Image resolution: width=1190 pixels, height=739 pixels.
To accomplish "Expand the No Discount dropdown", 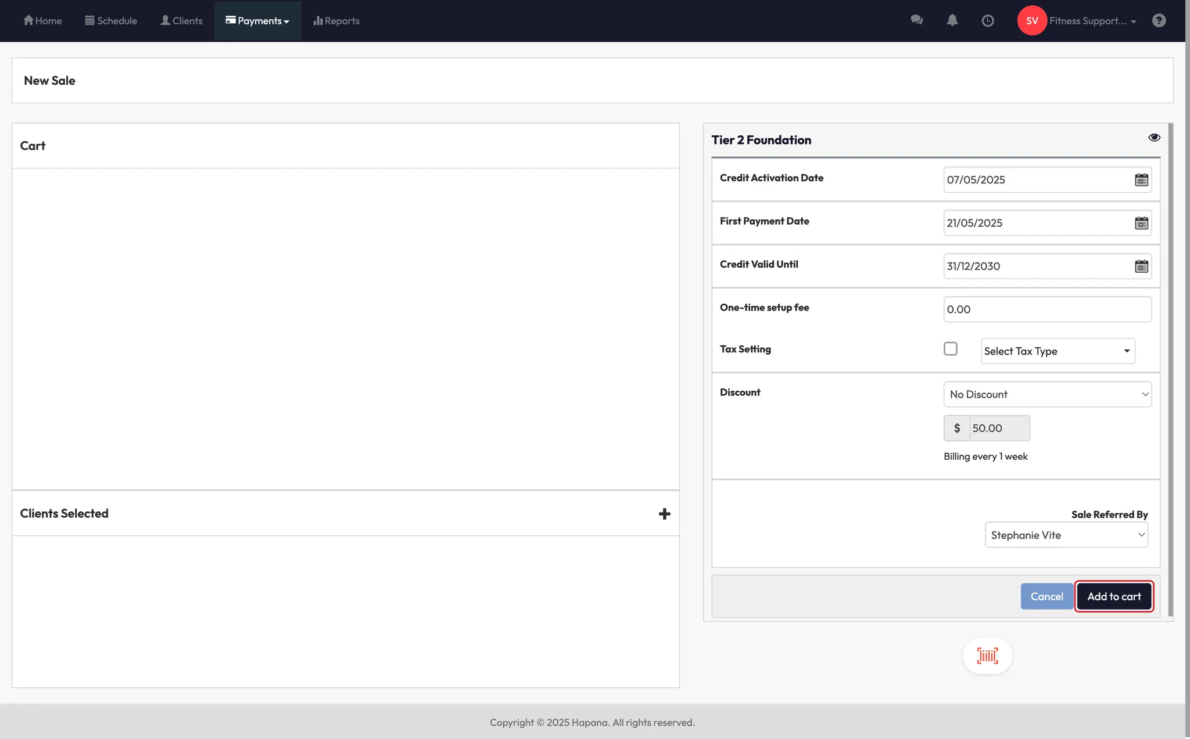I will coord(1047,394).
